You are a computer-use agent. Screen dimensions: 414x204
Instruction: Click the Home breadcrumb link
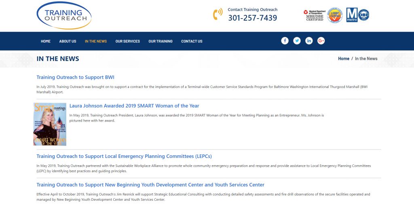[x=344, y=59]
